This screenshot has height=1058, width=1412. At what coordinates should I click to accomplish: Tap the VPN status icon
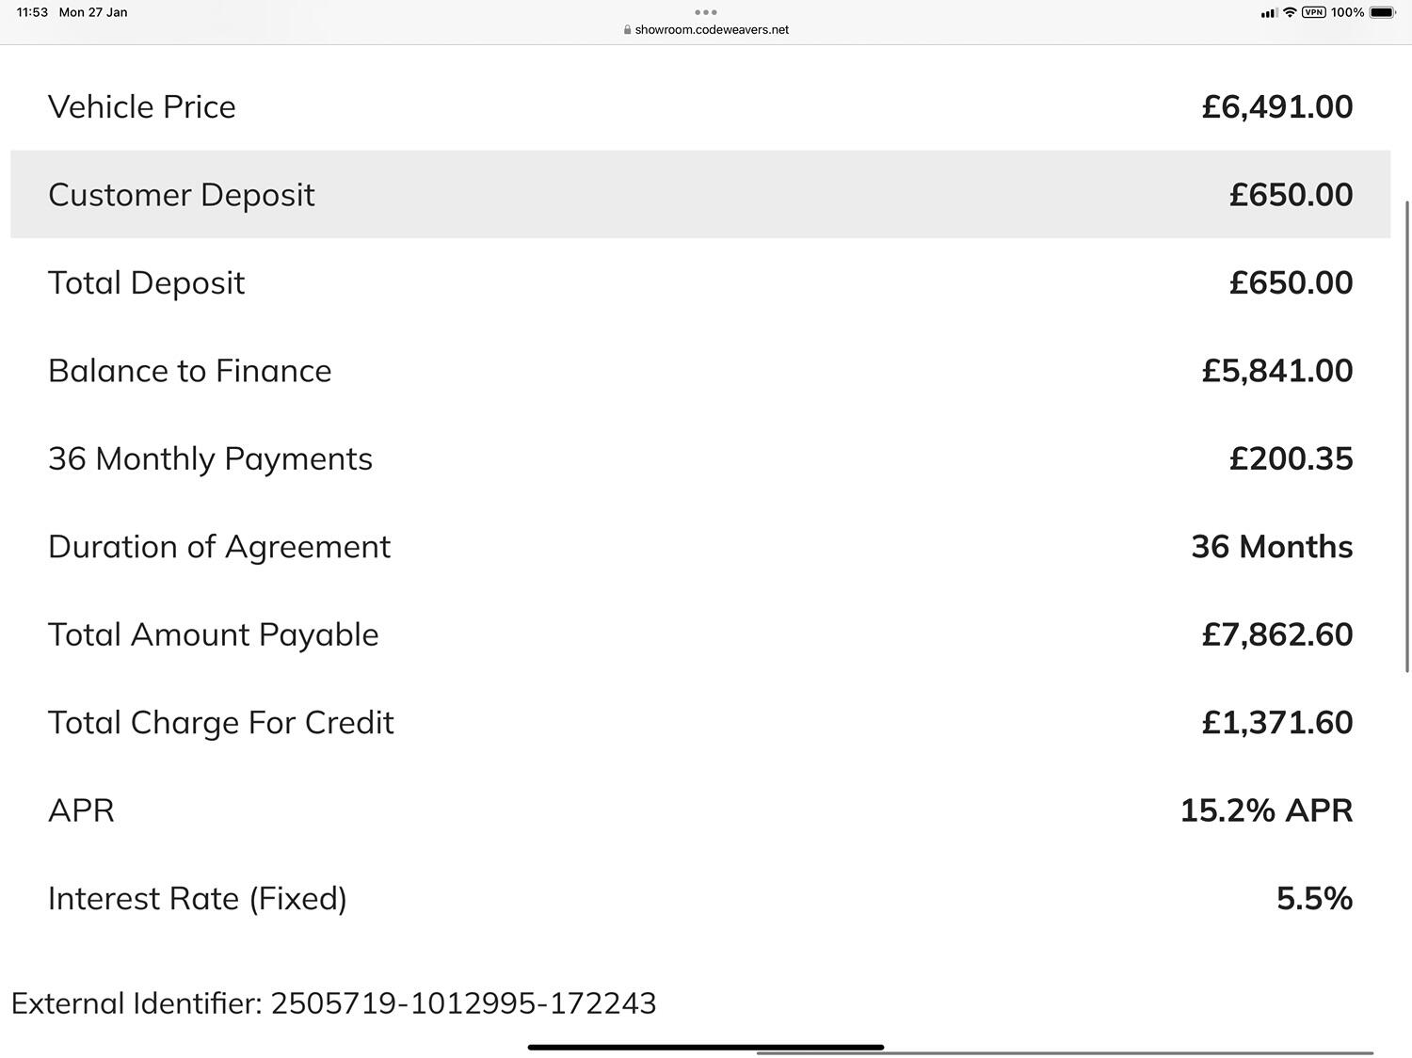click(x=1313, y=12)
